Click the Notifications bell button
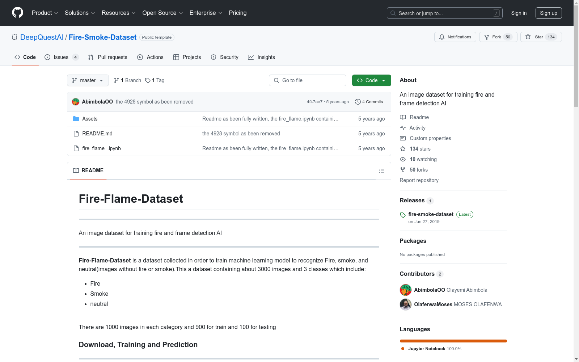This screenshot has height=362, width=579. [455, 37]
